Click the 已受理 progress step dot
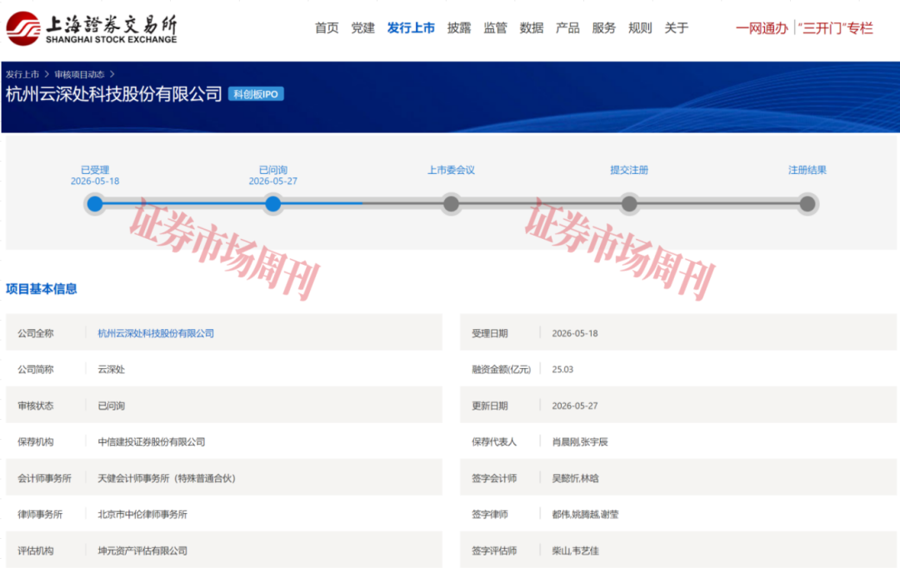 (95, 203)
